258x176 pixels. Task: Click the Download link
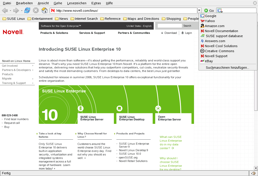[x=169, y=33]
